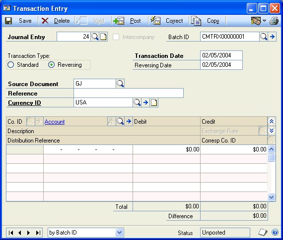Click the Reversing Date field
The image size is (283, 240).
coord(221,65)
